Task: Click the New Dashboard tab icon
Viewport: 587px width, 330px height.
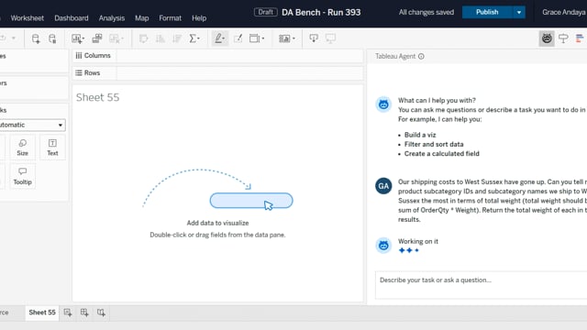Action: [84, 313]
